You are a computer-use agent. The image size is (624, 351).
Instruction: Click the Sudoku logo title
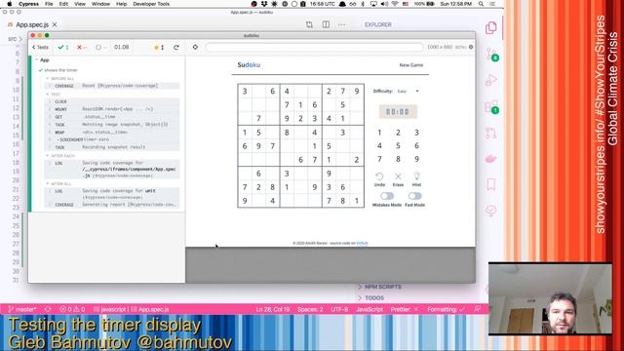click(249, 65)
